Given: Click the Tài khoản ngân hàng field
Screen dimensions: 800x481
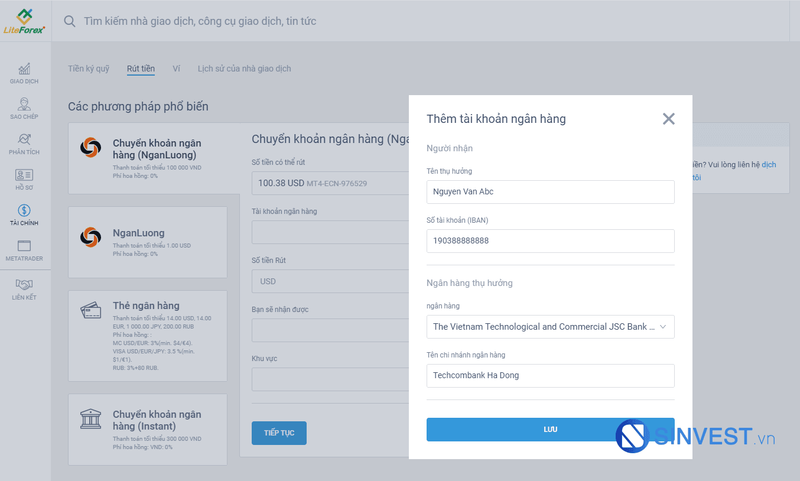Looking at the screenshot, I should tap(330, 232).
